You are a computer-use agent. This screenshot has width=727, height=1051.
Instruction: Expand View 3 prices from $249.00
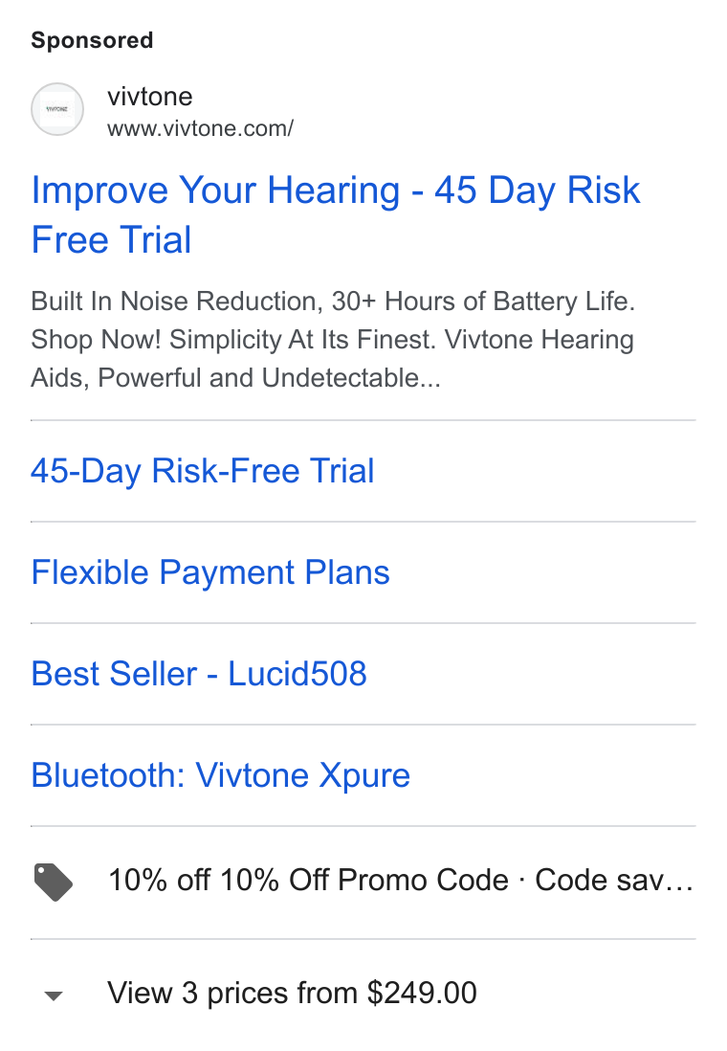coord(292,993)
